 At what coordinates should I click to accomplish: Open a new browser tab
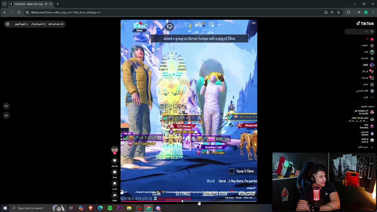tap(58, 4)
